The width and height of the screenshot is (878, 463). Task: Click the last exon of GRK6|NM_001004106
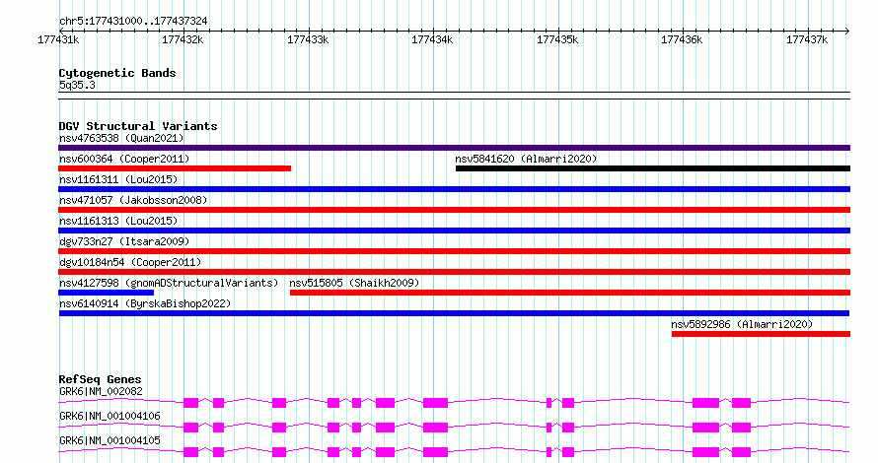pos(741,428)
